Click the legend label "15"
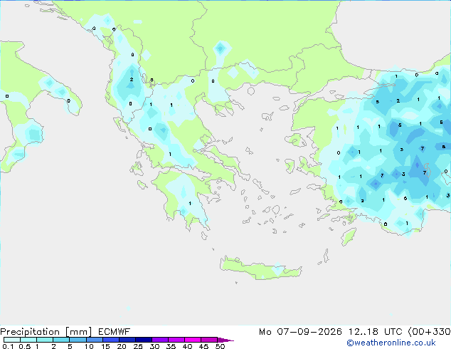The width and height of the screenshot is (451, 349). 105,346
